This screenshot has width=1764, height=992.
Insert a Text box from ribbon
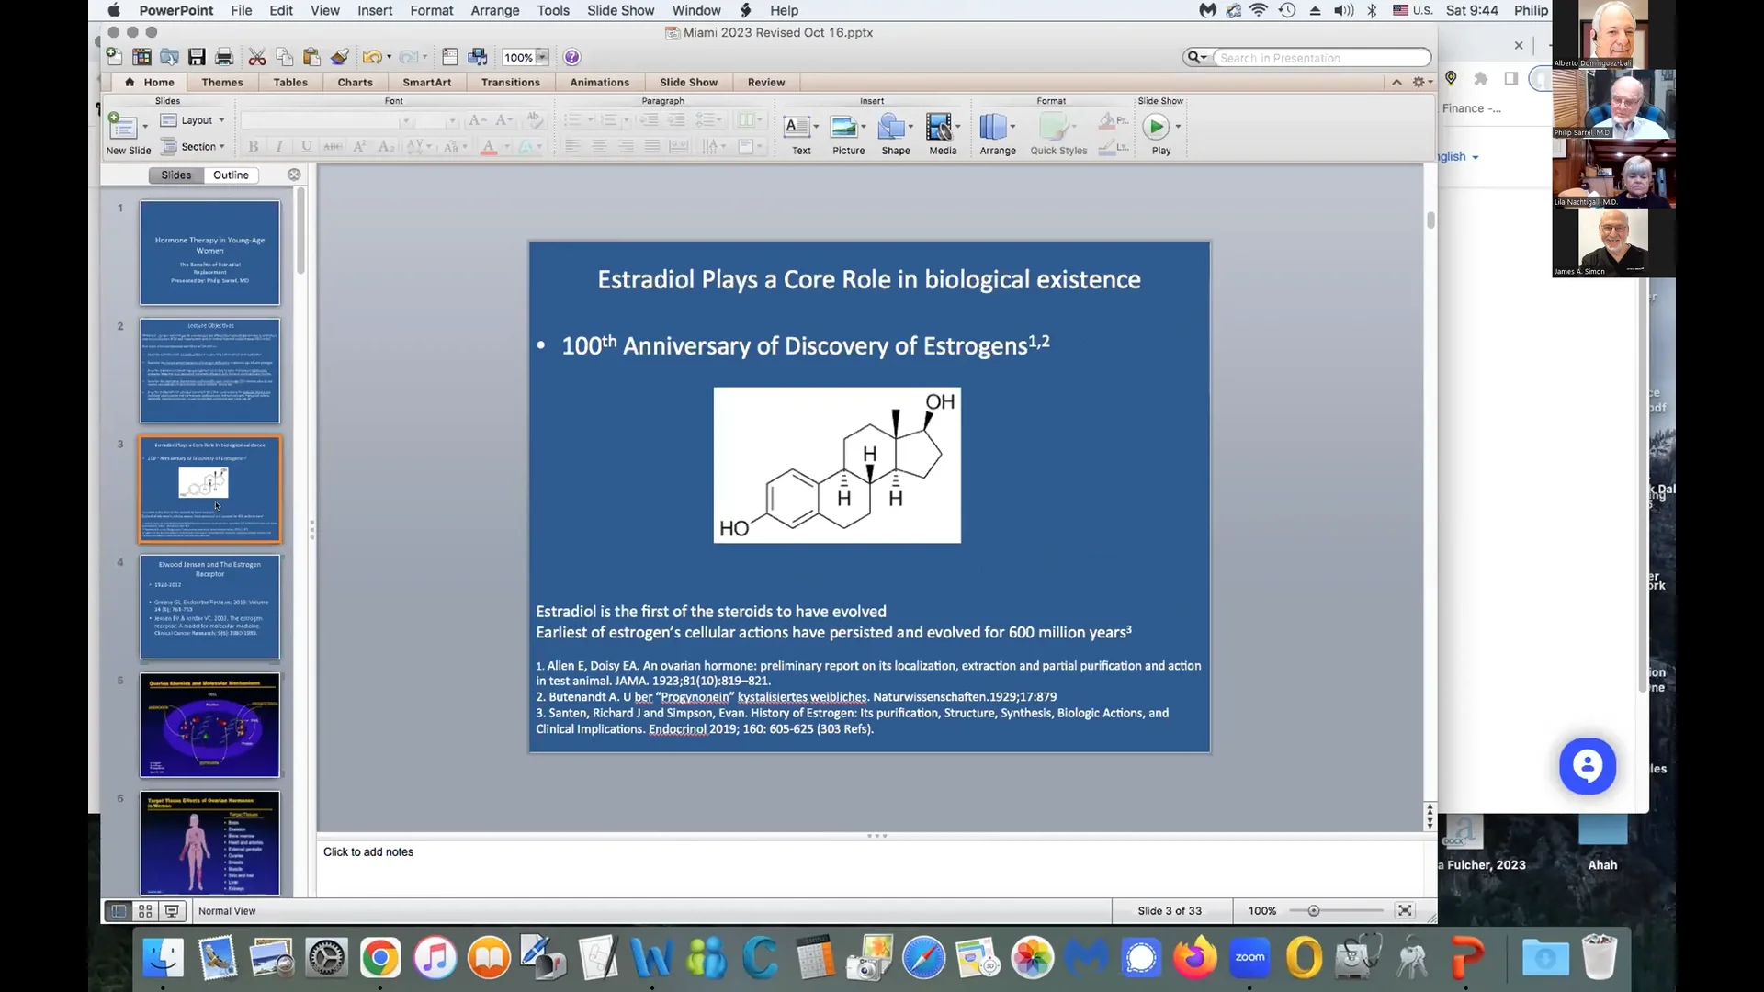(801, 133)
